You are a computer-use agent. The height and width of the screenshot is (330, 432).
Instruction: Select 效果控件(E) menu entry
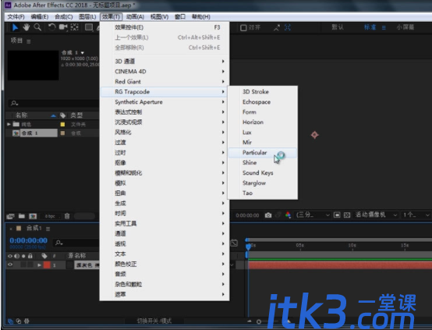165,27
